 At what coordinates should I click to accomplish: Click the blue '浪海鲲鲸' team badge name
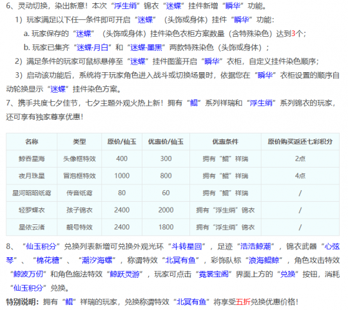click(x=264, y=260)
